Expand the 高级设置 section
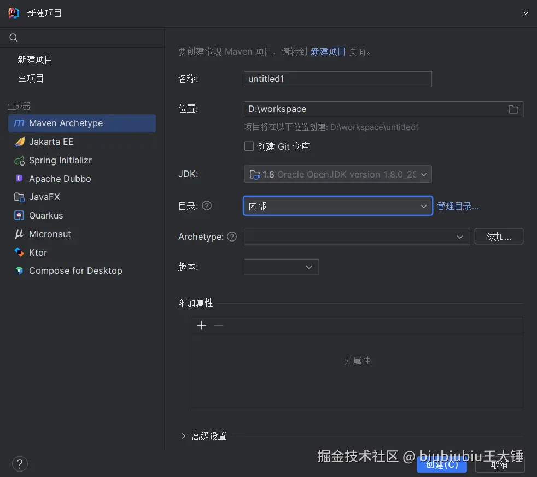Image resolution: width=537 pixels, height=477 pixels. (183, 436)
